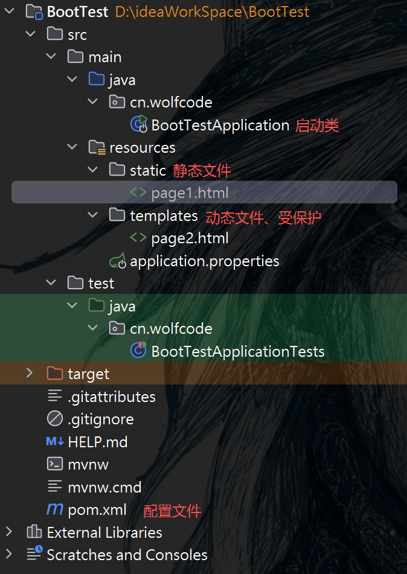Select the .gitattributes file
This screenshot has width=407, height=574.
(111, 396)
